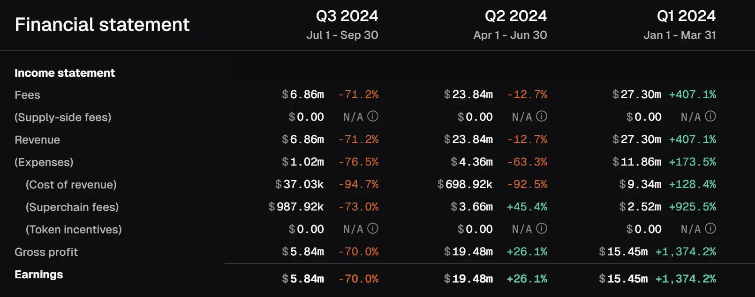Click the (Expenses) row label
Screen dimensions: 755x297
tap(44, 162)
